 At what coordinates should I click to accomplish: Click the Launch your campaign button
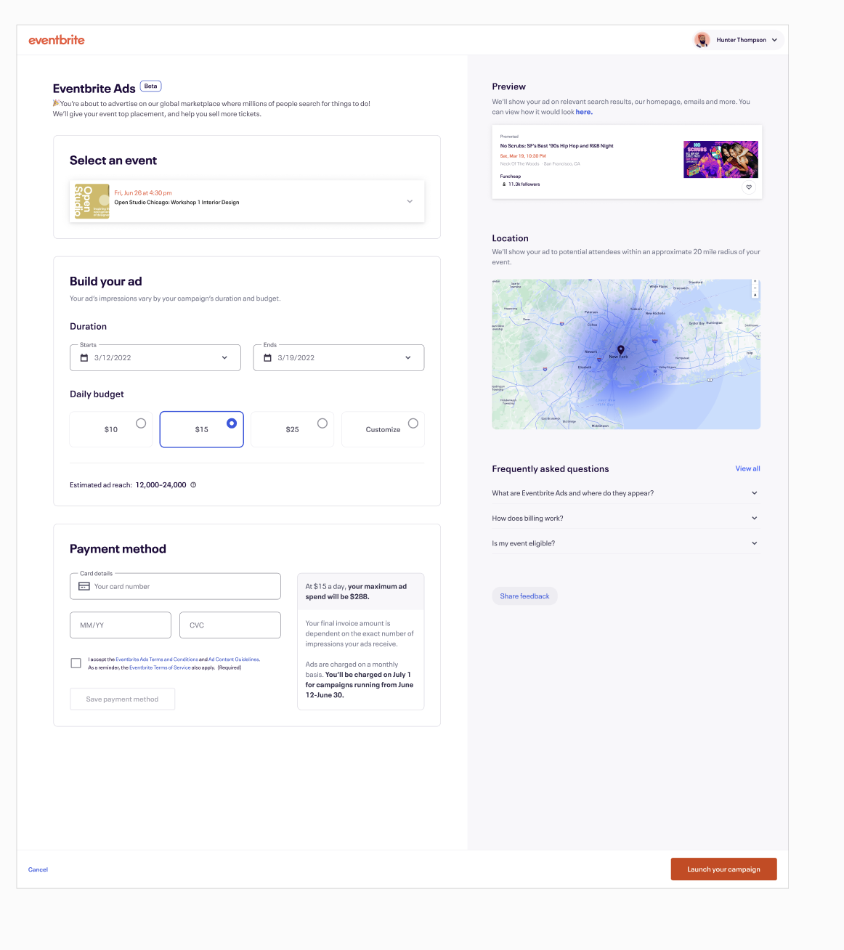click(723, 869)
